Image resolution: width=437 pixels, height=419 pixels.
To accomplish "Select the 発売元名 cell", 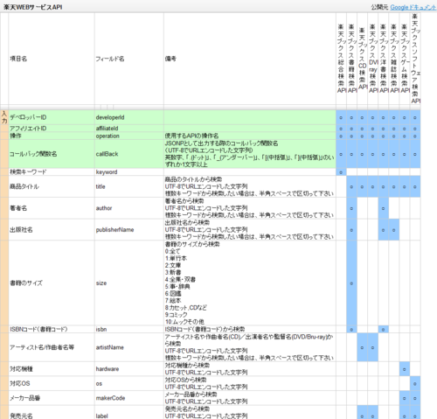I will [x=52, y=412].
